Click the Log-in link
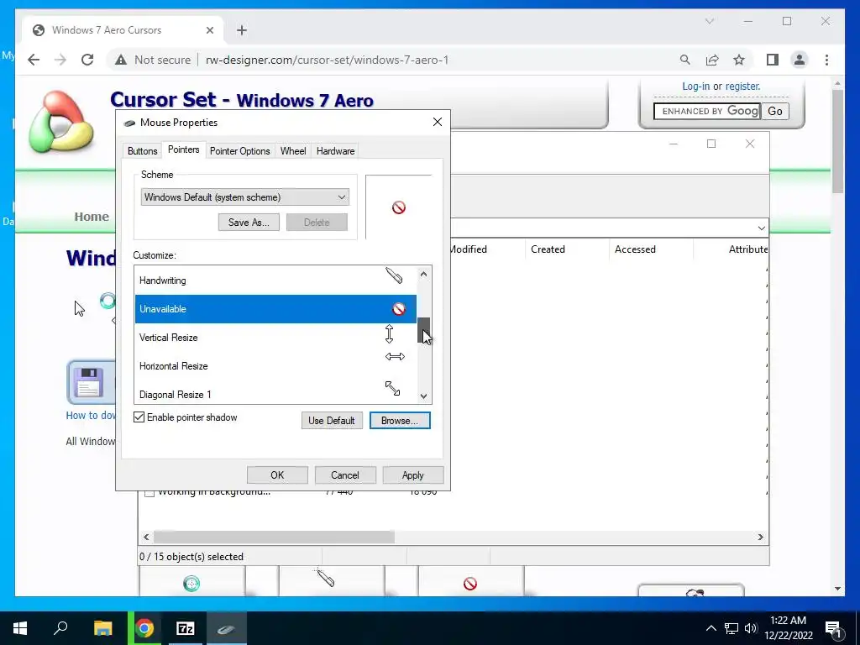 point(695,87)
